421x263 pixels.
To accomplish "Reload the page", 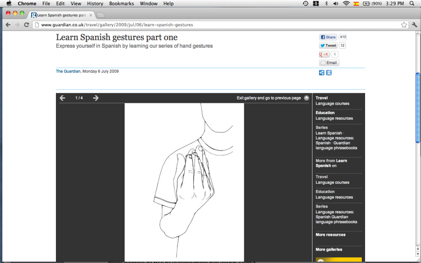I will pos(26,25).
